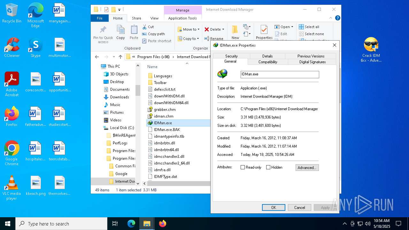409x230 pixels.
Task: Expand the Open button dropdown
Action: (292, 27)
